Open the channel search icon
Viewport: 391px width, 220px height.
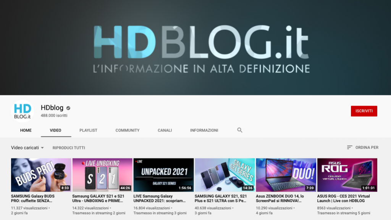click(240, 130)
